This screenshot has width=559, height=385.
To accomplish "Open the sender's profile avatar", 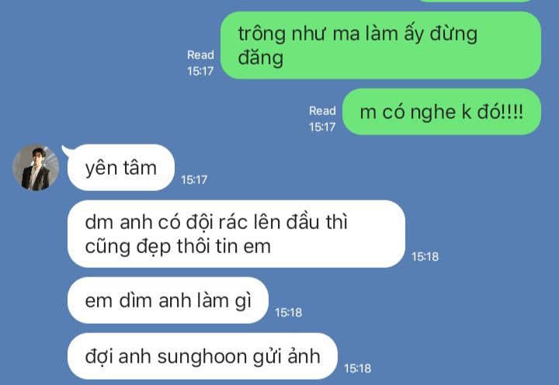I will [x=36, y=168].
